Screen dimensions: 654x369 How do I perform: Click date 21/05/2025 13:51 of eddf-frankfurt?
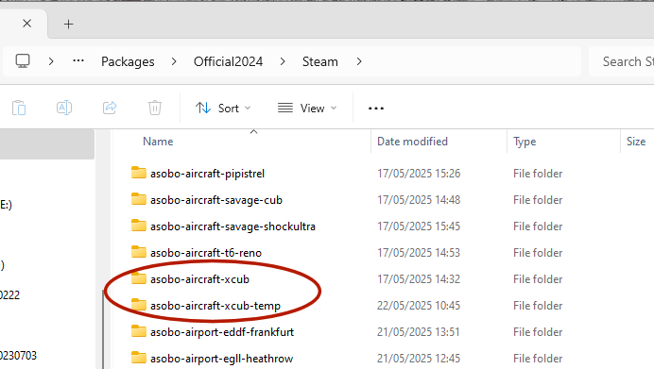pos(419,332)
